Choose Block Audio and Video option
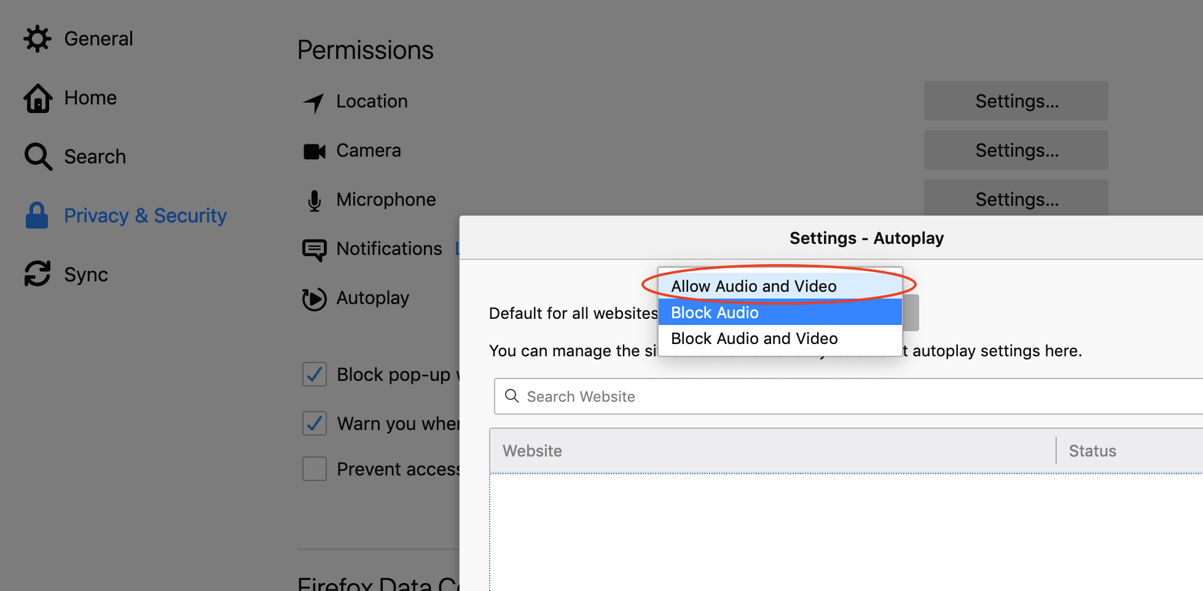The image size is (1203, 591). 780,339
